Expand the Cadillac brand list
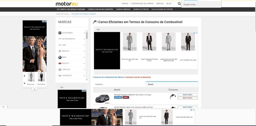Image resolution: width=256 pixels, height=126 pixels. pos(84,70)
